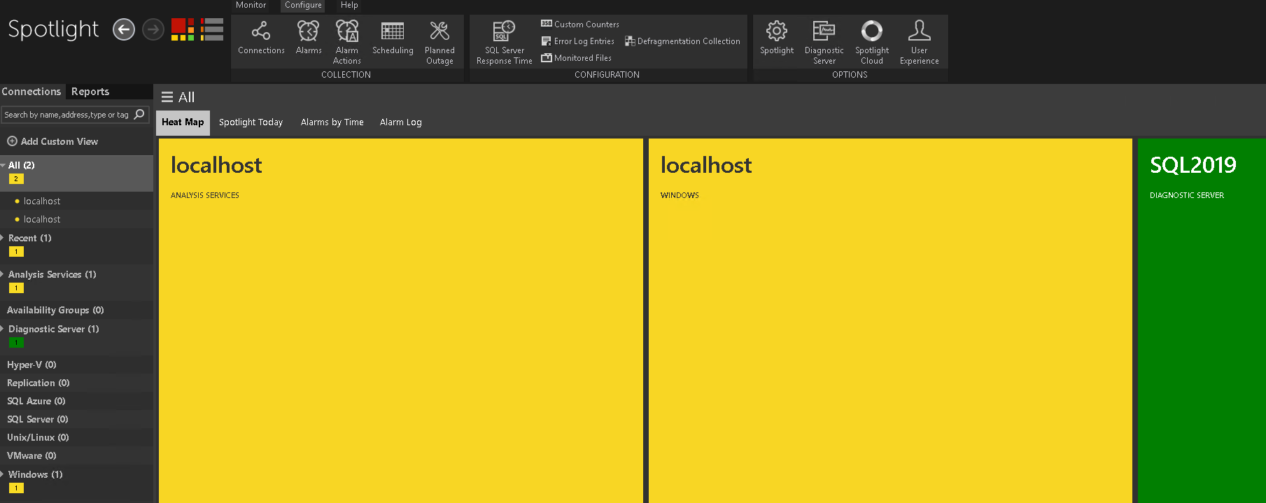The height and width of the screenshot is (503, 1266).
Task: Open Spotlight options gear
Action: tap(777, 38)
